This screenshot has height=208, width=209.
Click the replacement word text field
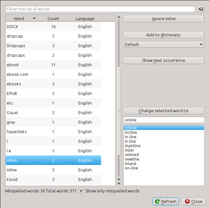point(164,120)
